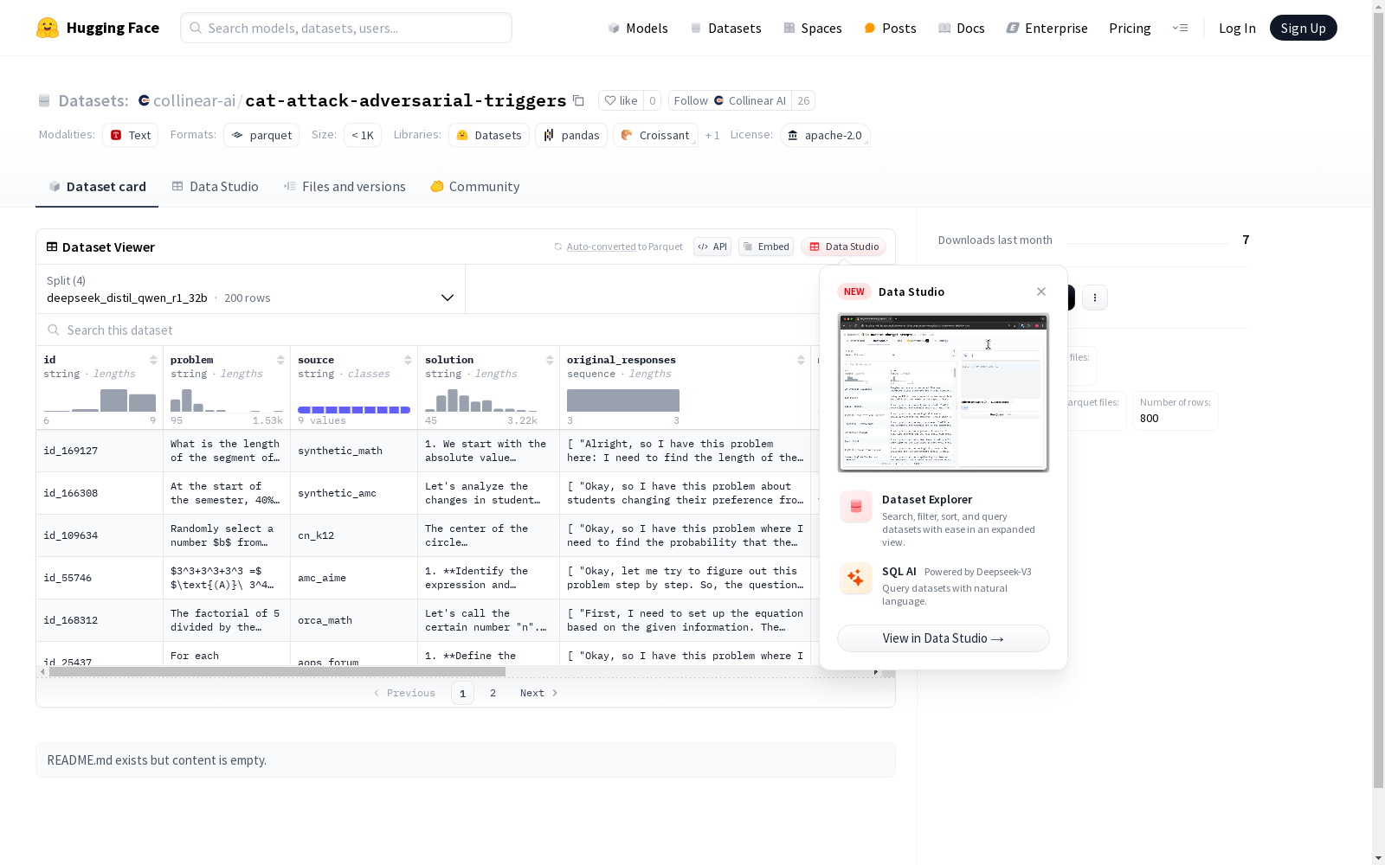Sort the original_responses column
The height and width of the screenshot is (865, 1385).
pos(801,360)
